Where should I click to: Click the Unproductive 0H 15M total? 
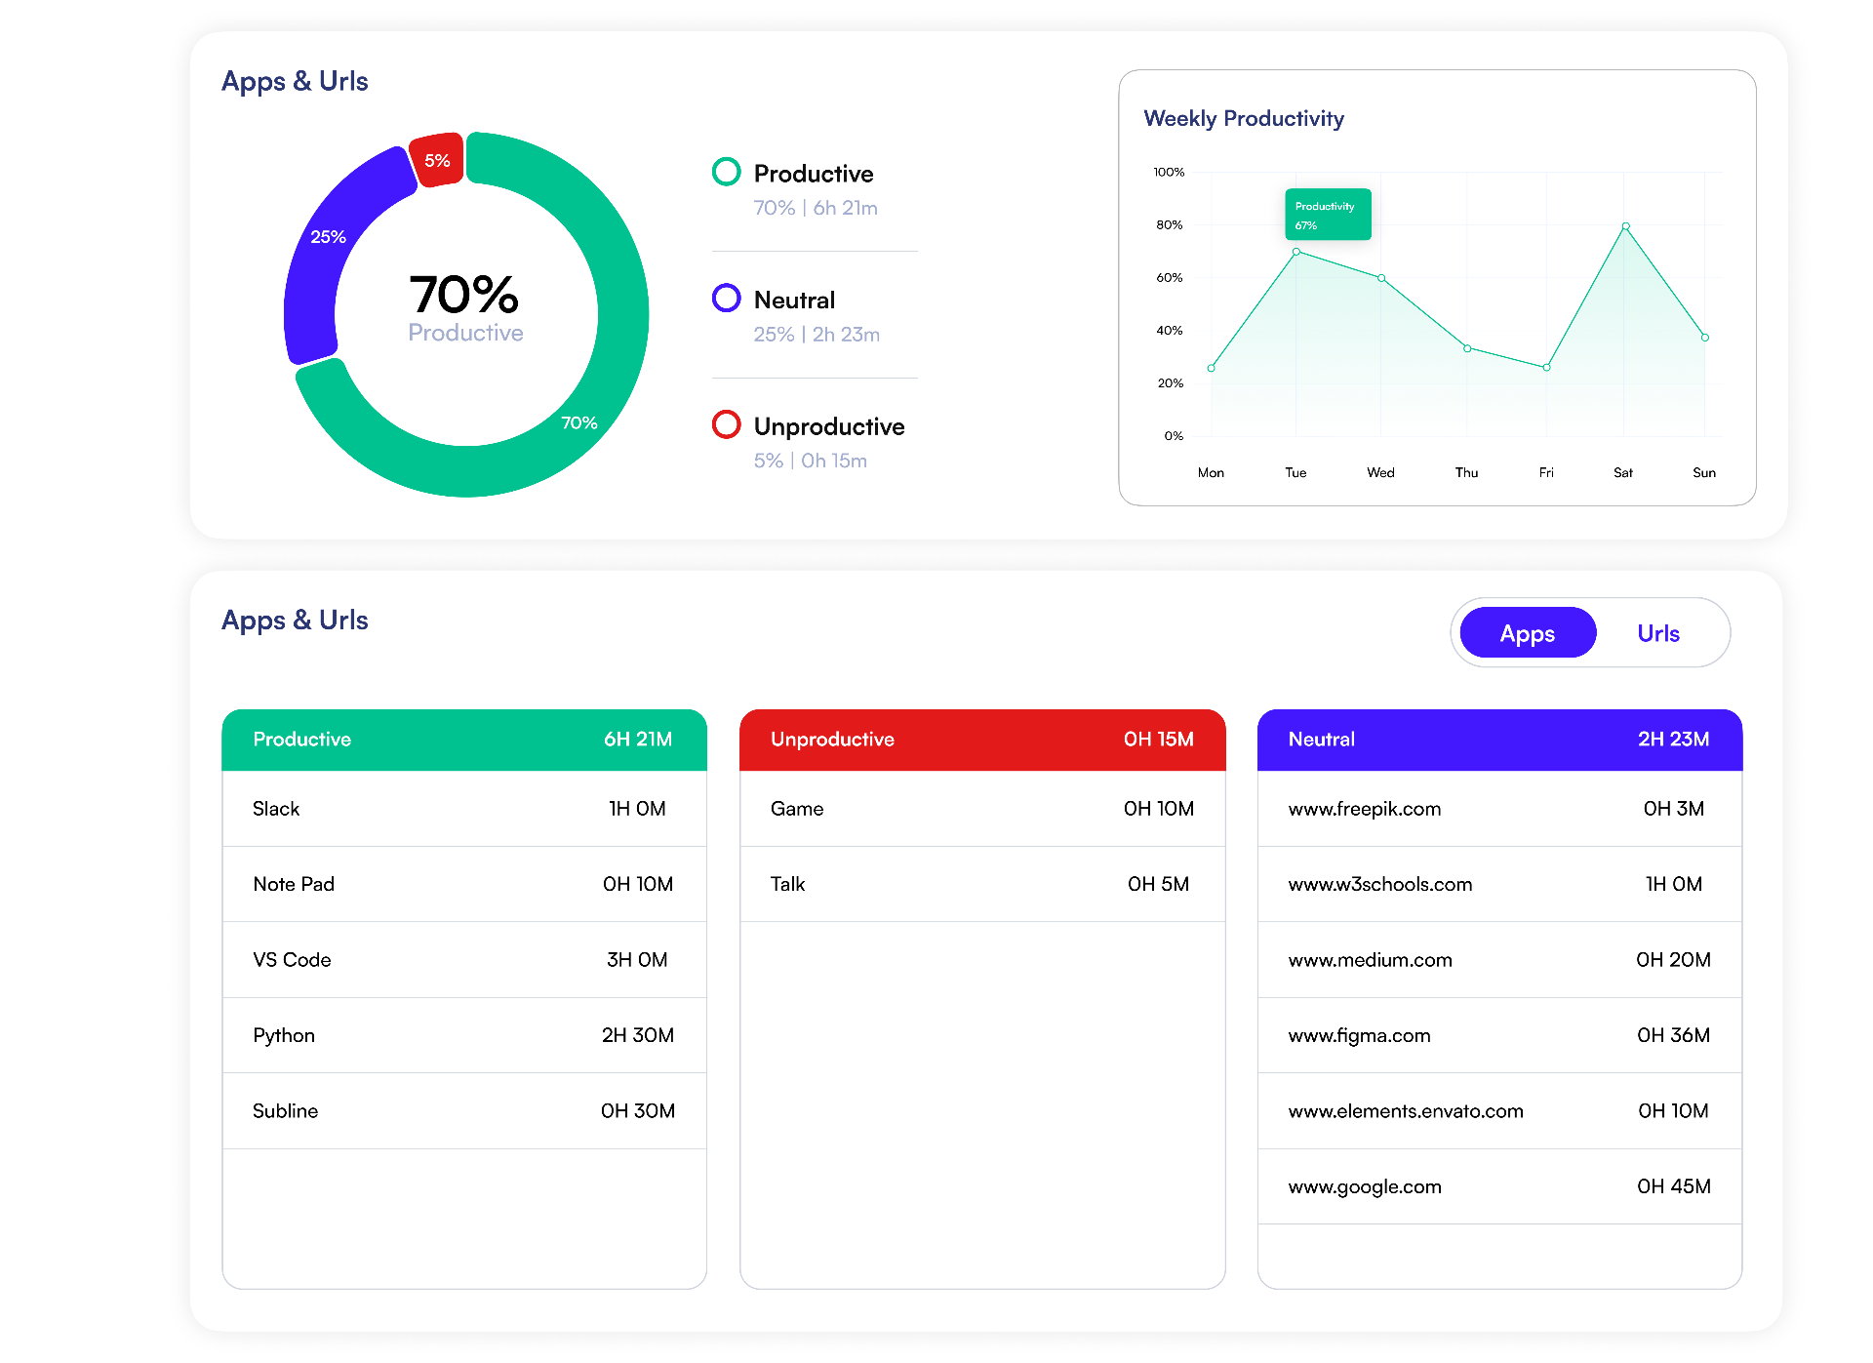[x=1159, y=740]
